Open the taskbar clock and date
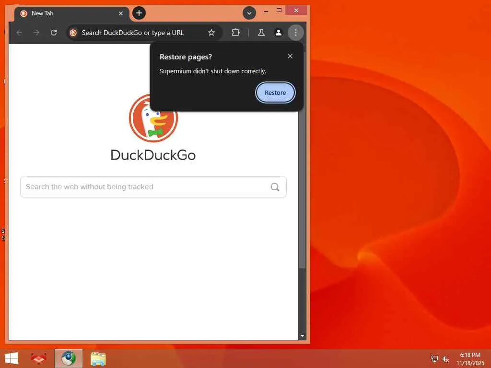The width and height of the screenshot is (491, 368). pos(470,358)
